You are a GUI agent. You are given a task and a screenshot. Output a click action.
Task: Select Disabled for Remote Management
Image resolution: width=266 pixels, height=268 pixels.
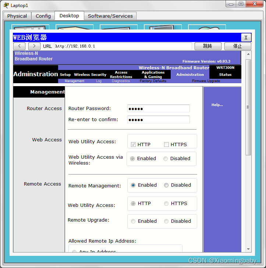166,185
